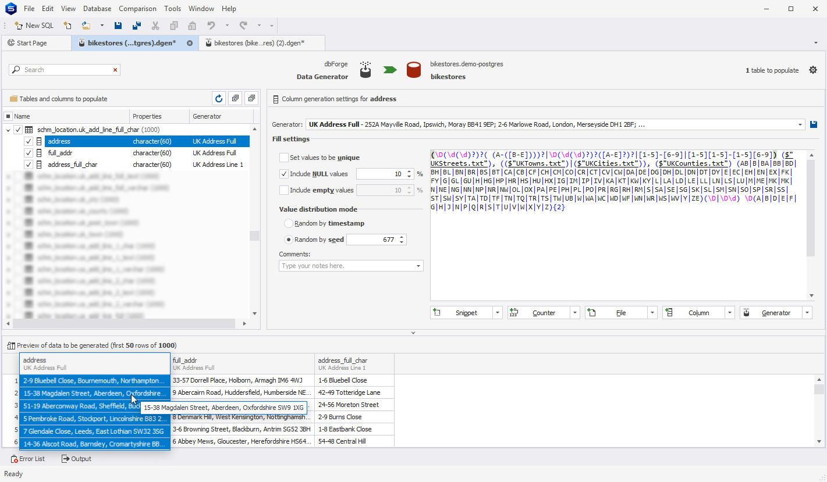
Task: Click the Cut scissors icon
Action: coord(155,26)
